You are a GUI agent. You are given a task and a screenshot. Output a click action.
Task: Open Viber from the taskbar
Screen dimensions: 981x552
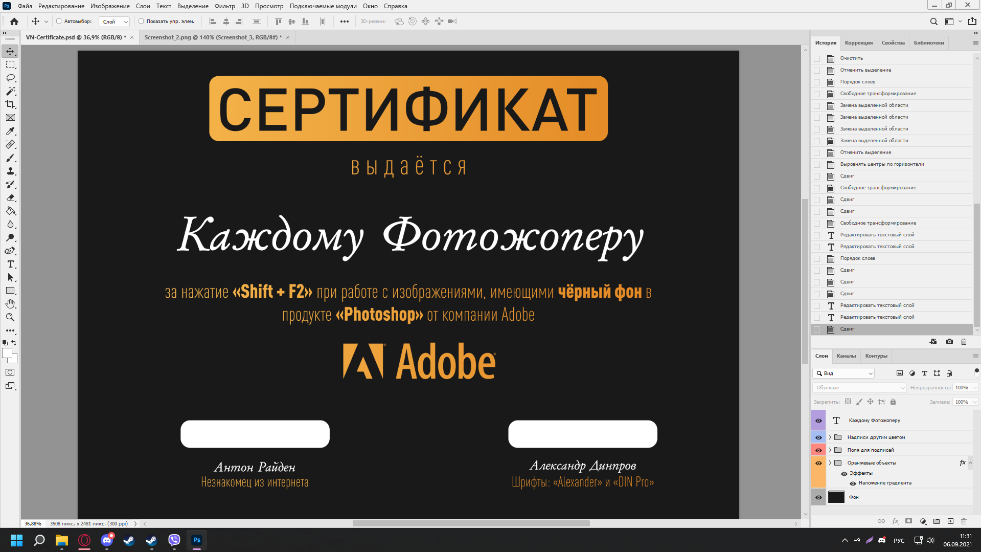[174, 540]
